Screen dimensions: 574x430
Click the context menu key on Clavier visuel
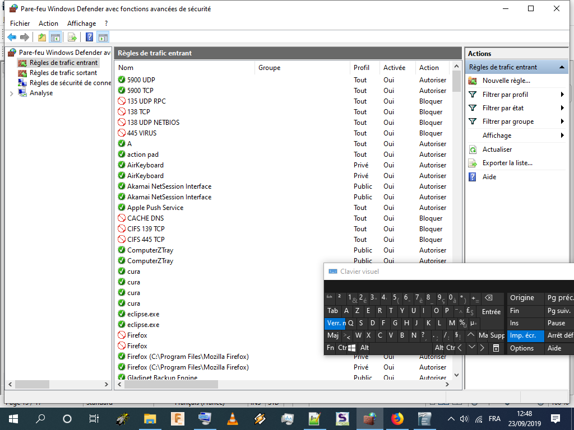[496, 348]
